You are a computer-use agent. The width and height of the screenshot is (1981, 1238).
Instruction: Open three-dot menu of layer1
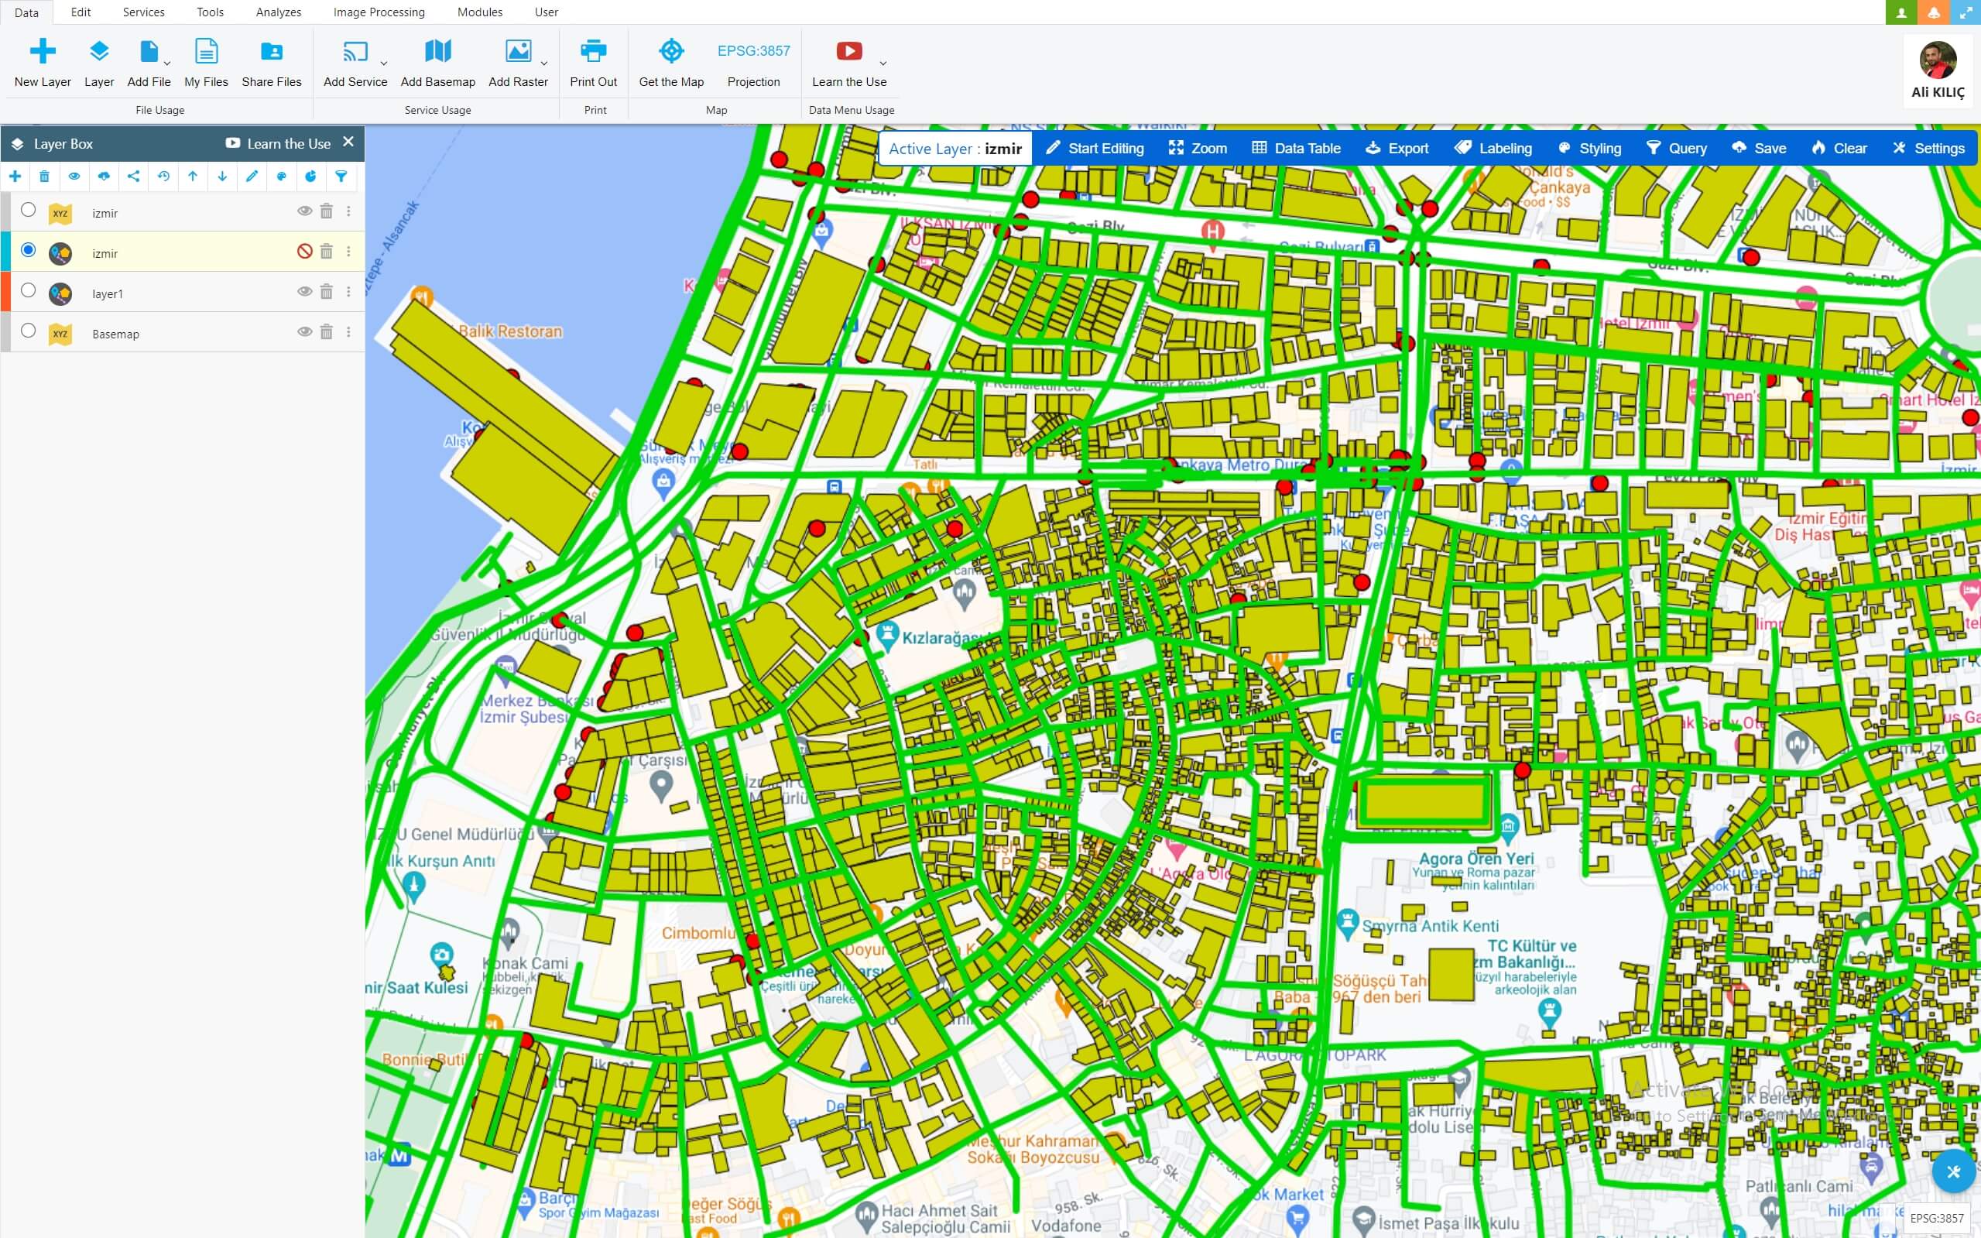click(x=348, y=291)
